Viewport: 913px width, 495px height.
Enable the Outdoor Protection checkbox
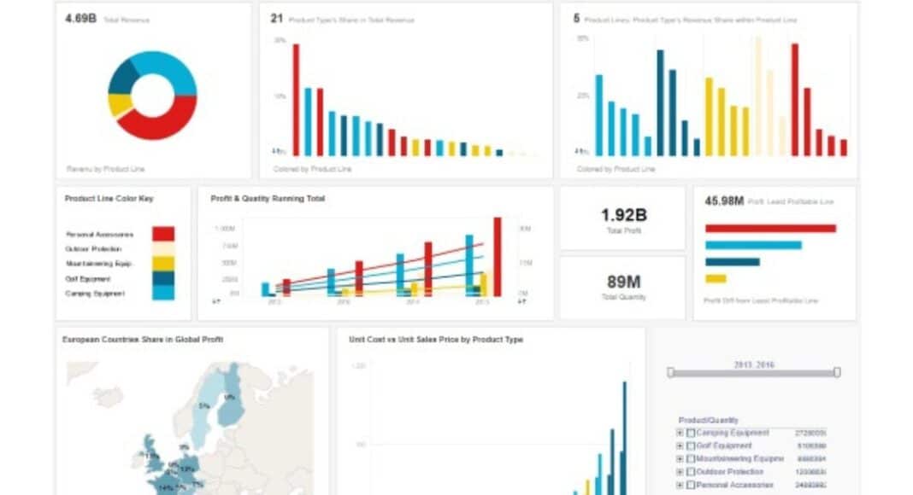tap(689, 471)
